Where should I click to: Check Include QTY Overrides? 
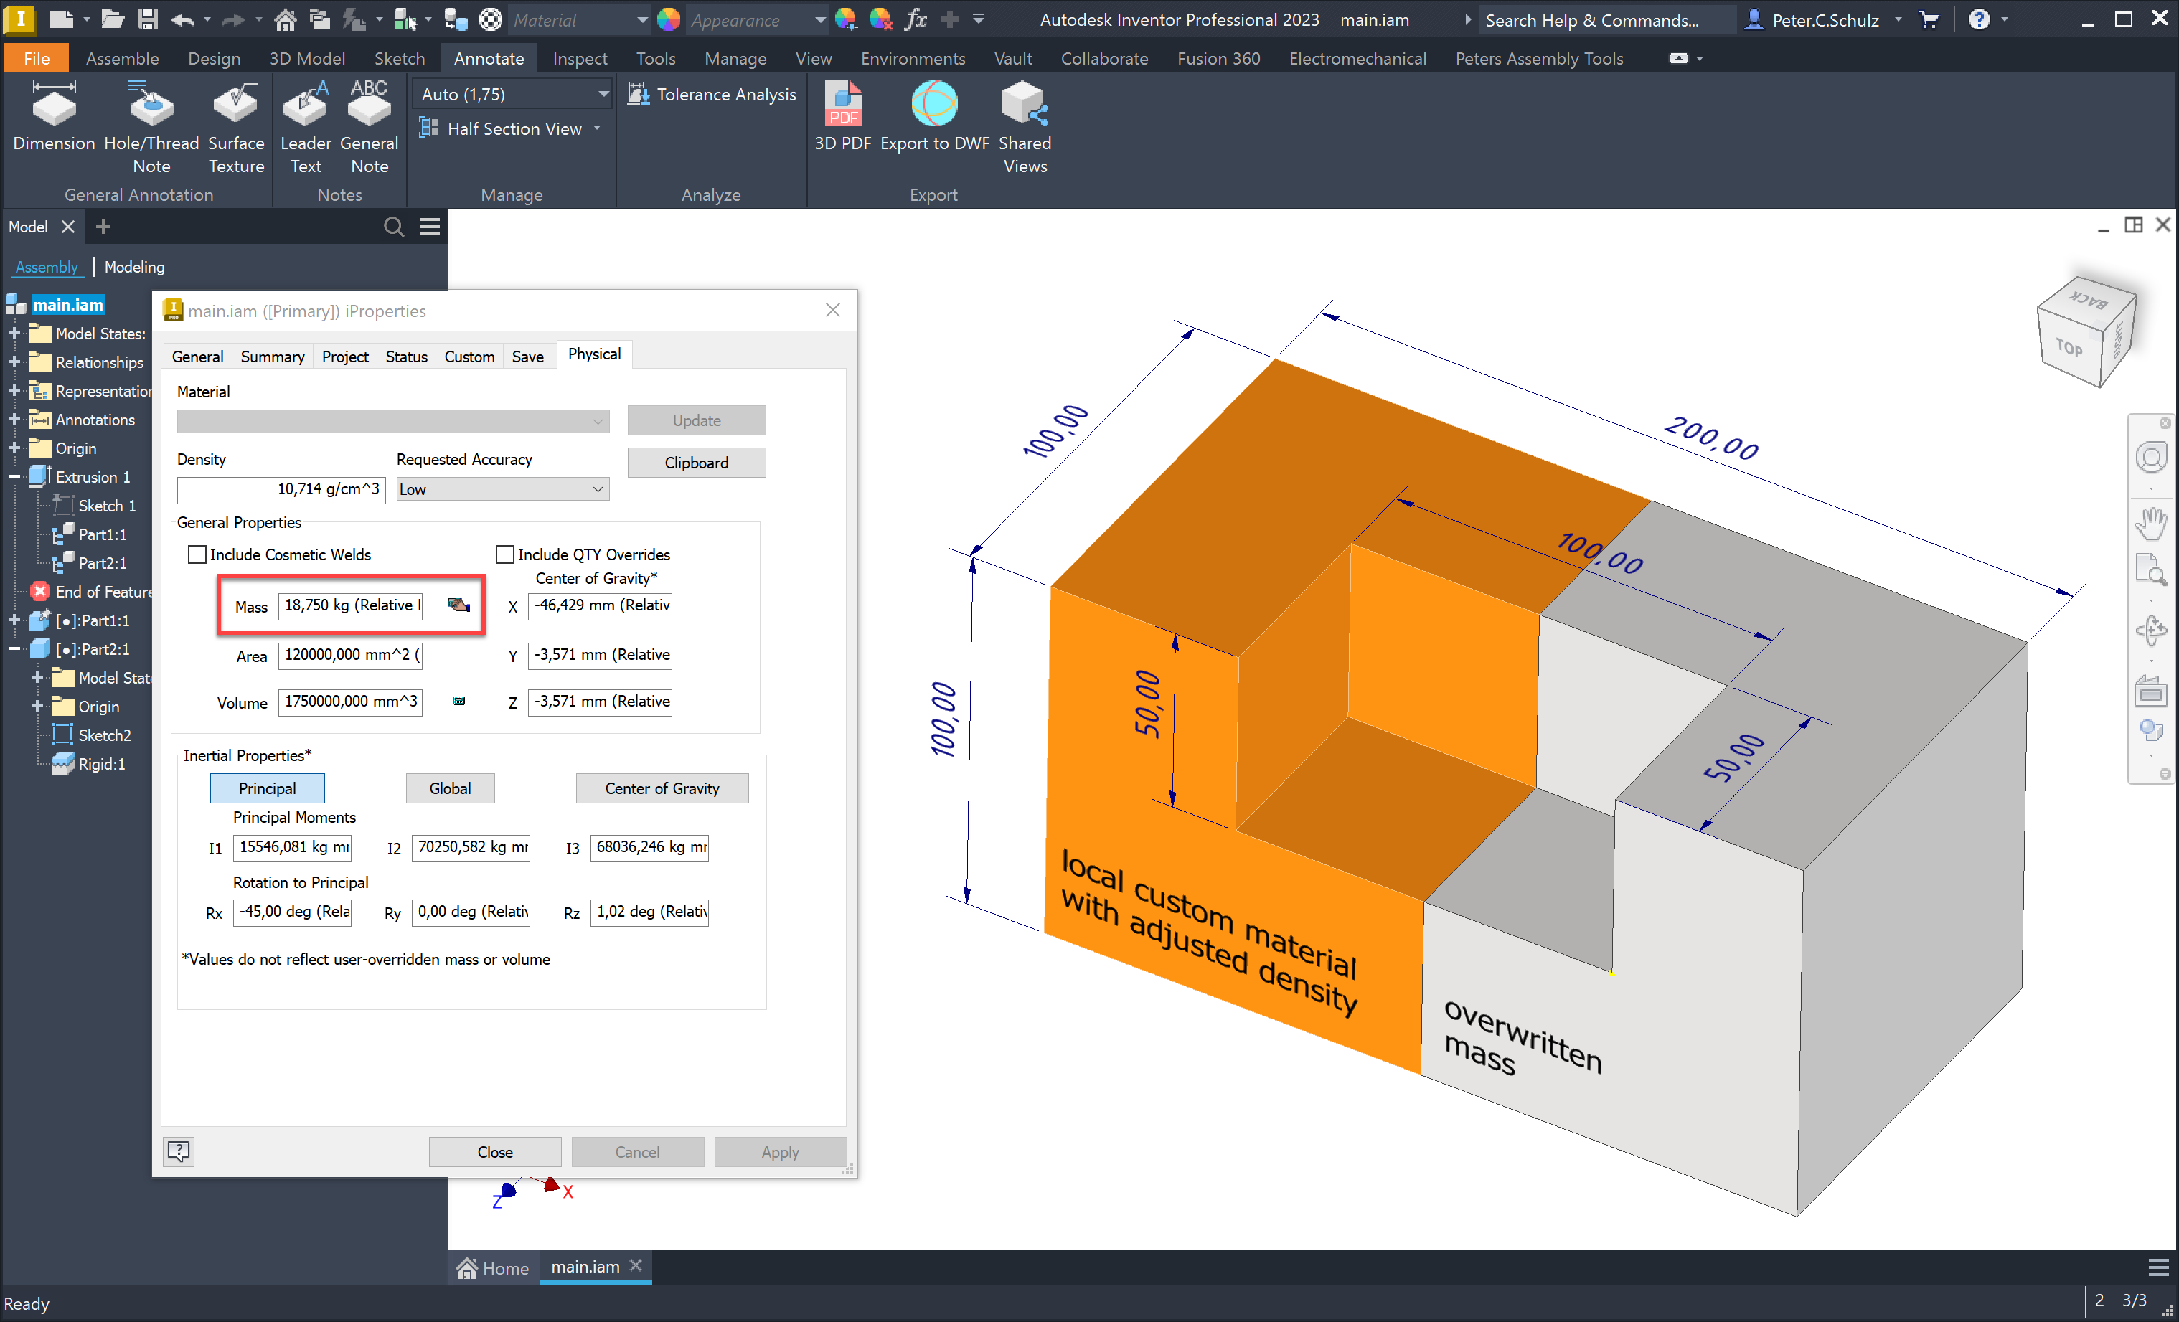click(x=505, y=554)
